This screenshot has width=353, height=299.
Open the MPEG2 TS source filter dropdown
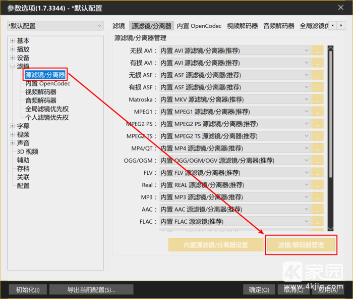click(234, 136)
